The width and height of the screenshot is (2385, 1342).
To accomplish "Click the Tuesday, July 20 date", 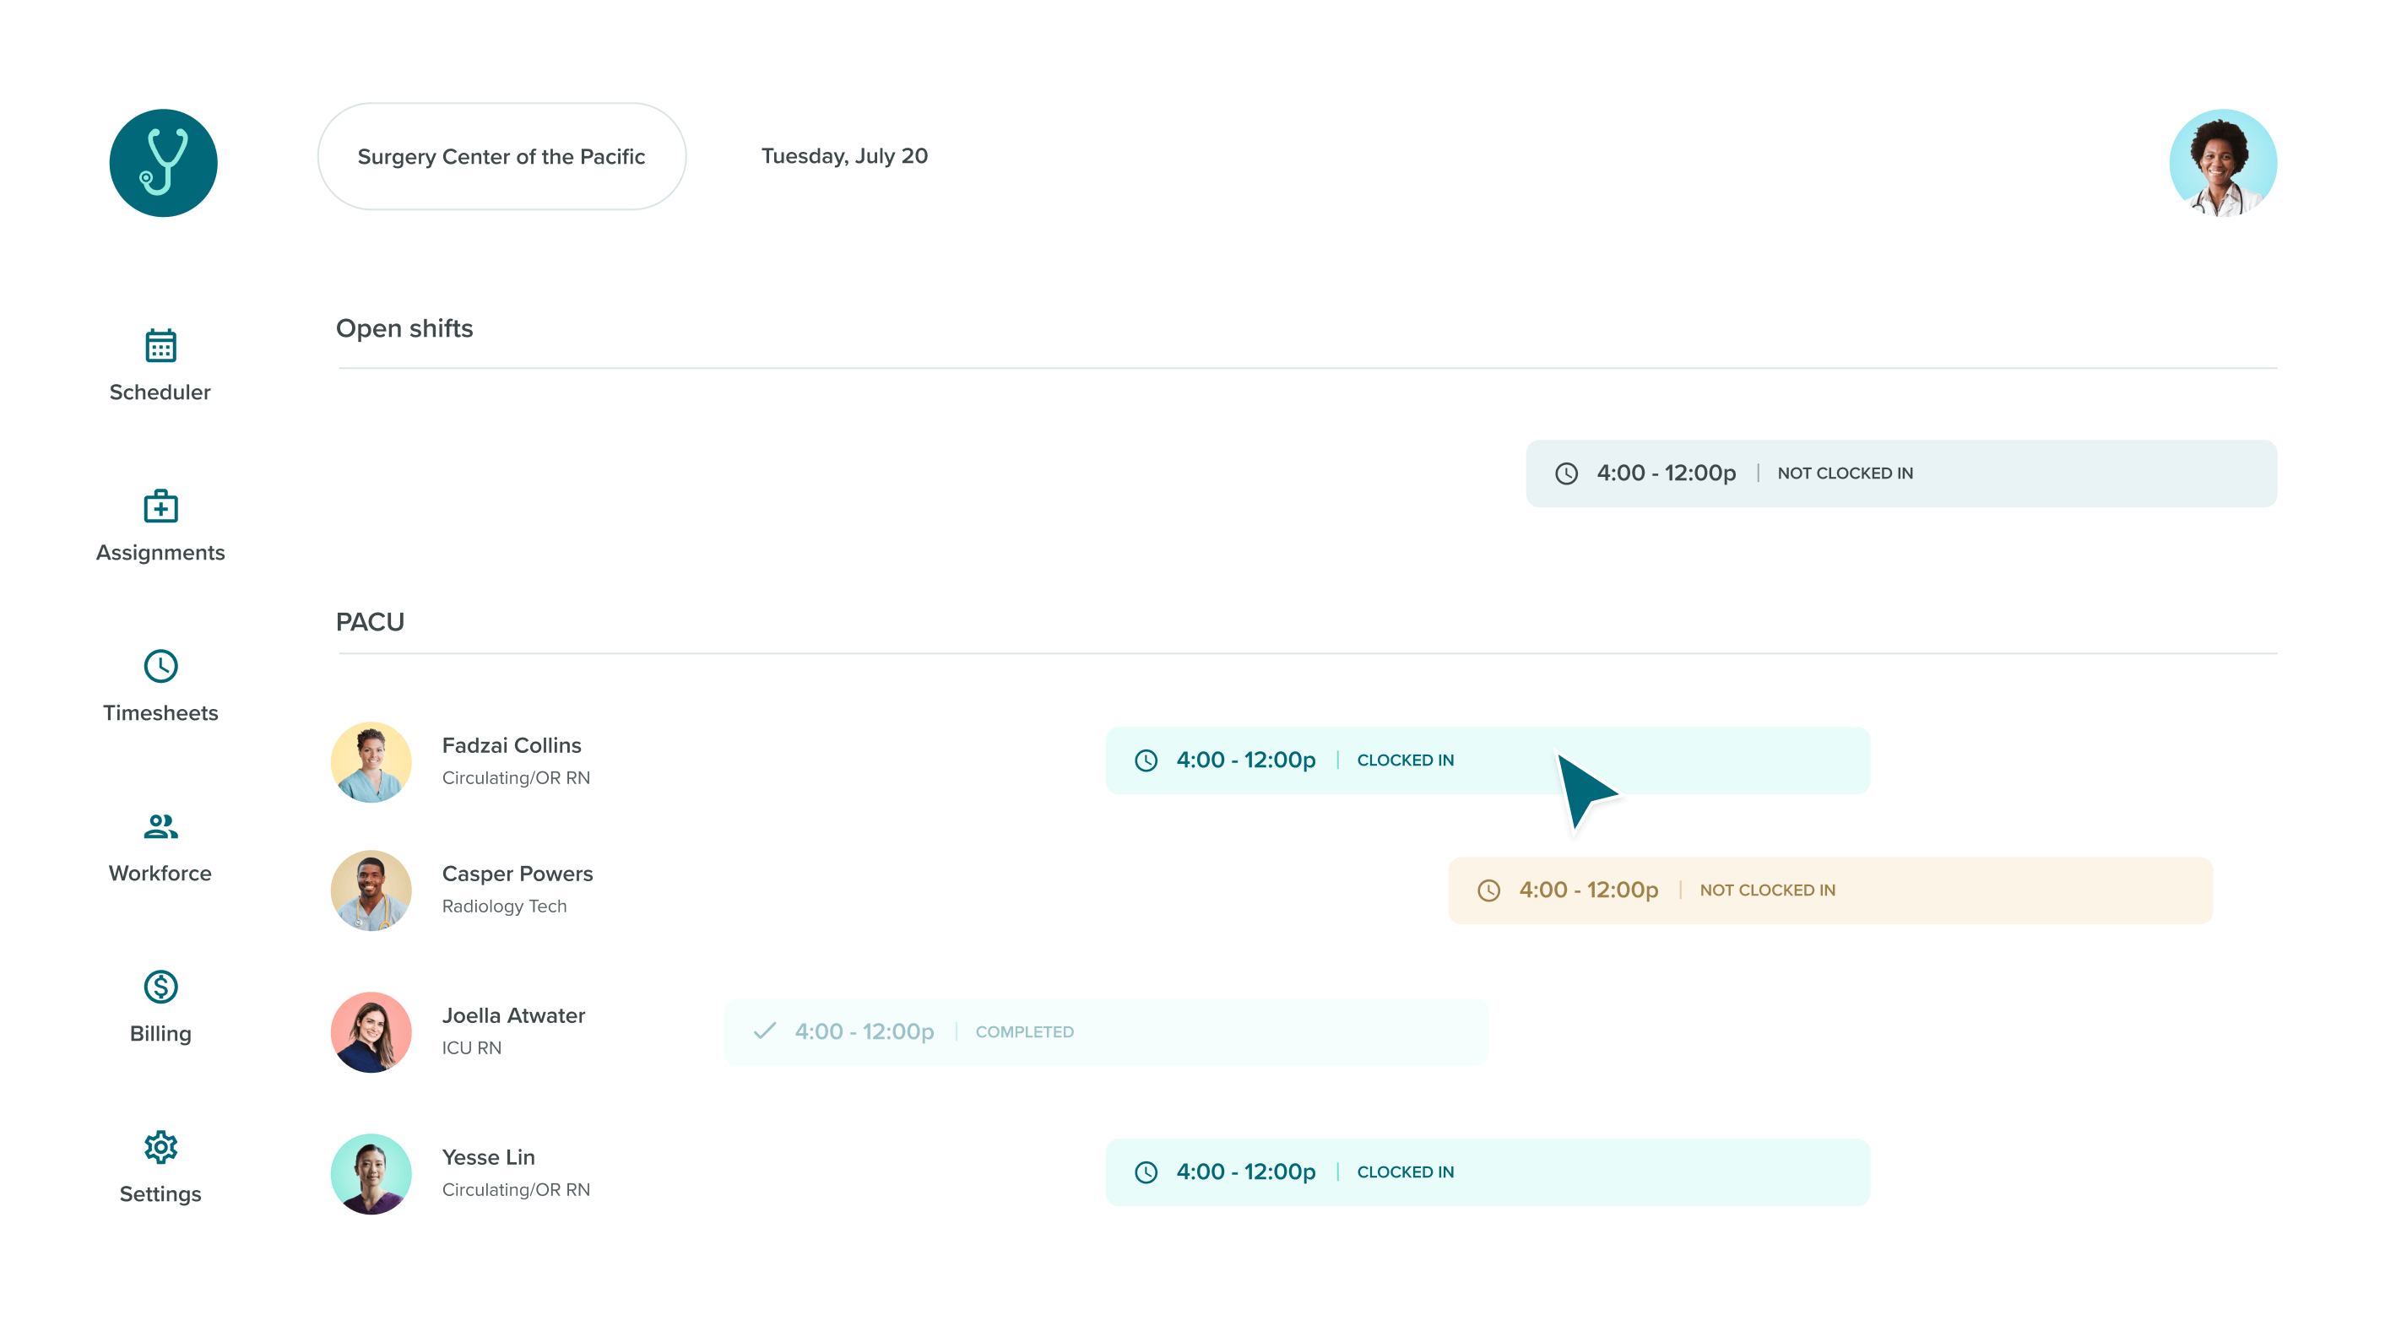I will [843, 155].
